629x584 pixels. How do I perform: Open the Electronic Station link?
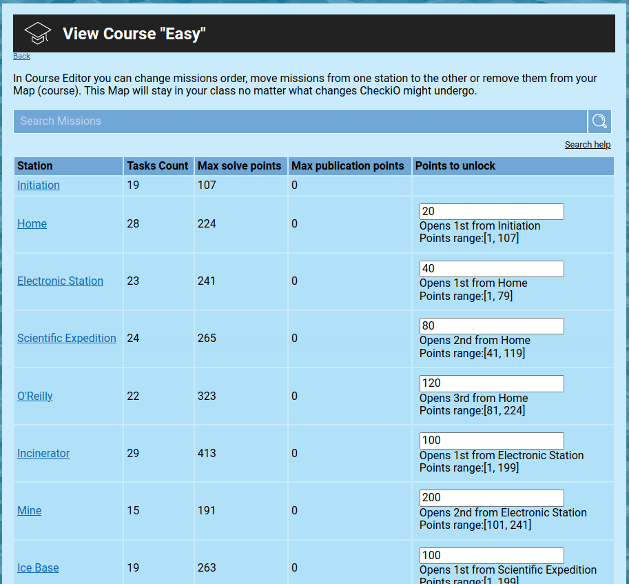(x=60, y=281)
